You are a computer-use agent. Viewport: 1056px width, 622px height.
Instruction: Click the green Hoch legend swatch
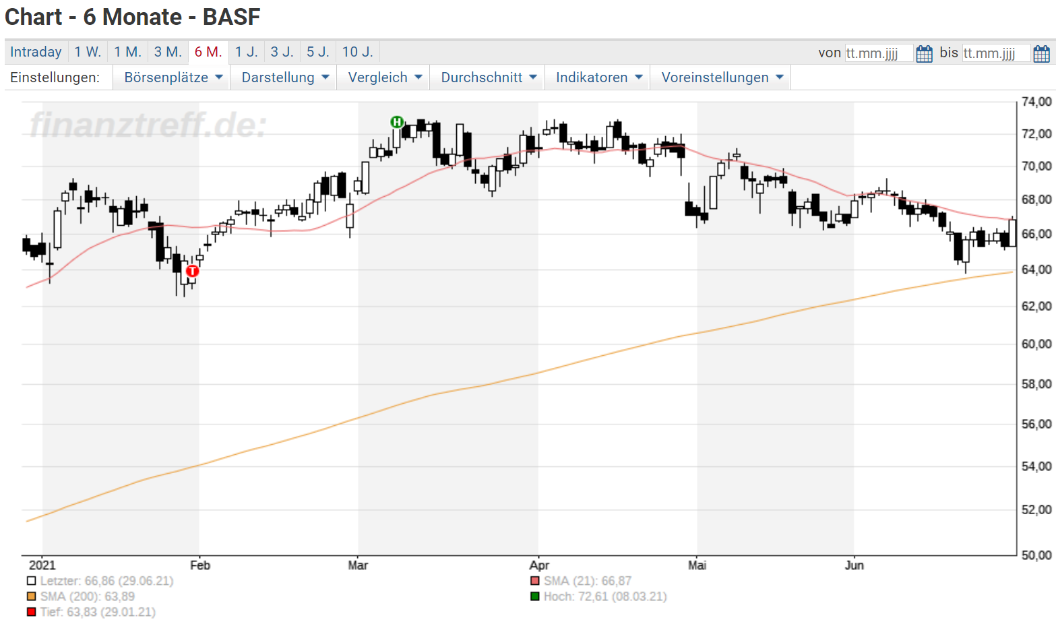pyautogui.click(x=535, y=596)
